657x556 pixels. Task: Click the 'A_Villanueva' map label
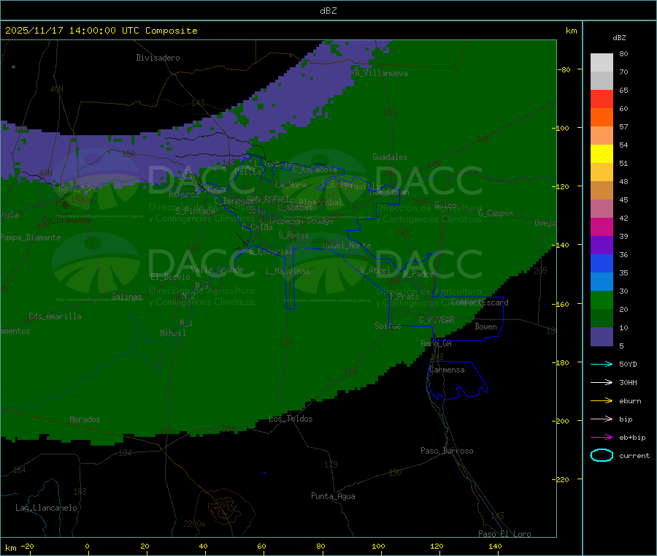(x=381, y=73)
